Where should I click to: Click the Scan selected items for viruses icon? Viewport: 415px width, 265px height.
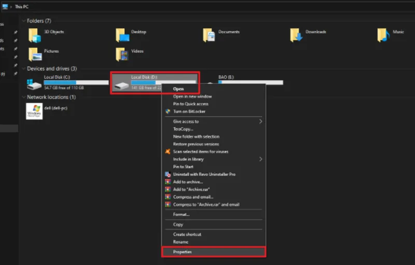168,151
